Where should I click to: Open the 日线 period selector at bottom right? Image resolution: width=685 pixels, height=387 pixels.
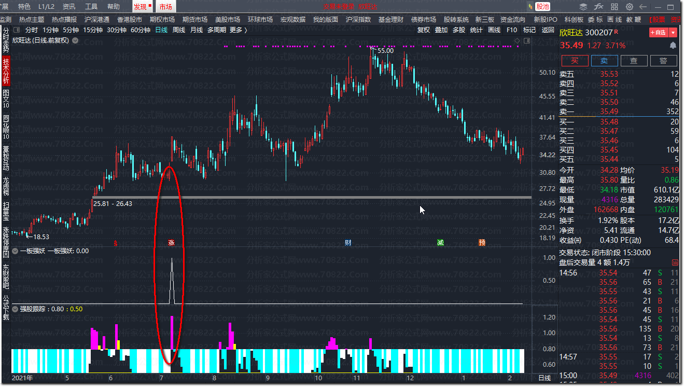pos(544,378)
